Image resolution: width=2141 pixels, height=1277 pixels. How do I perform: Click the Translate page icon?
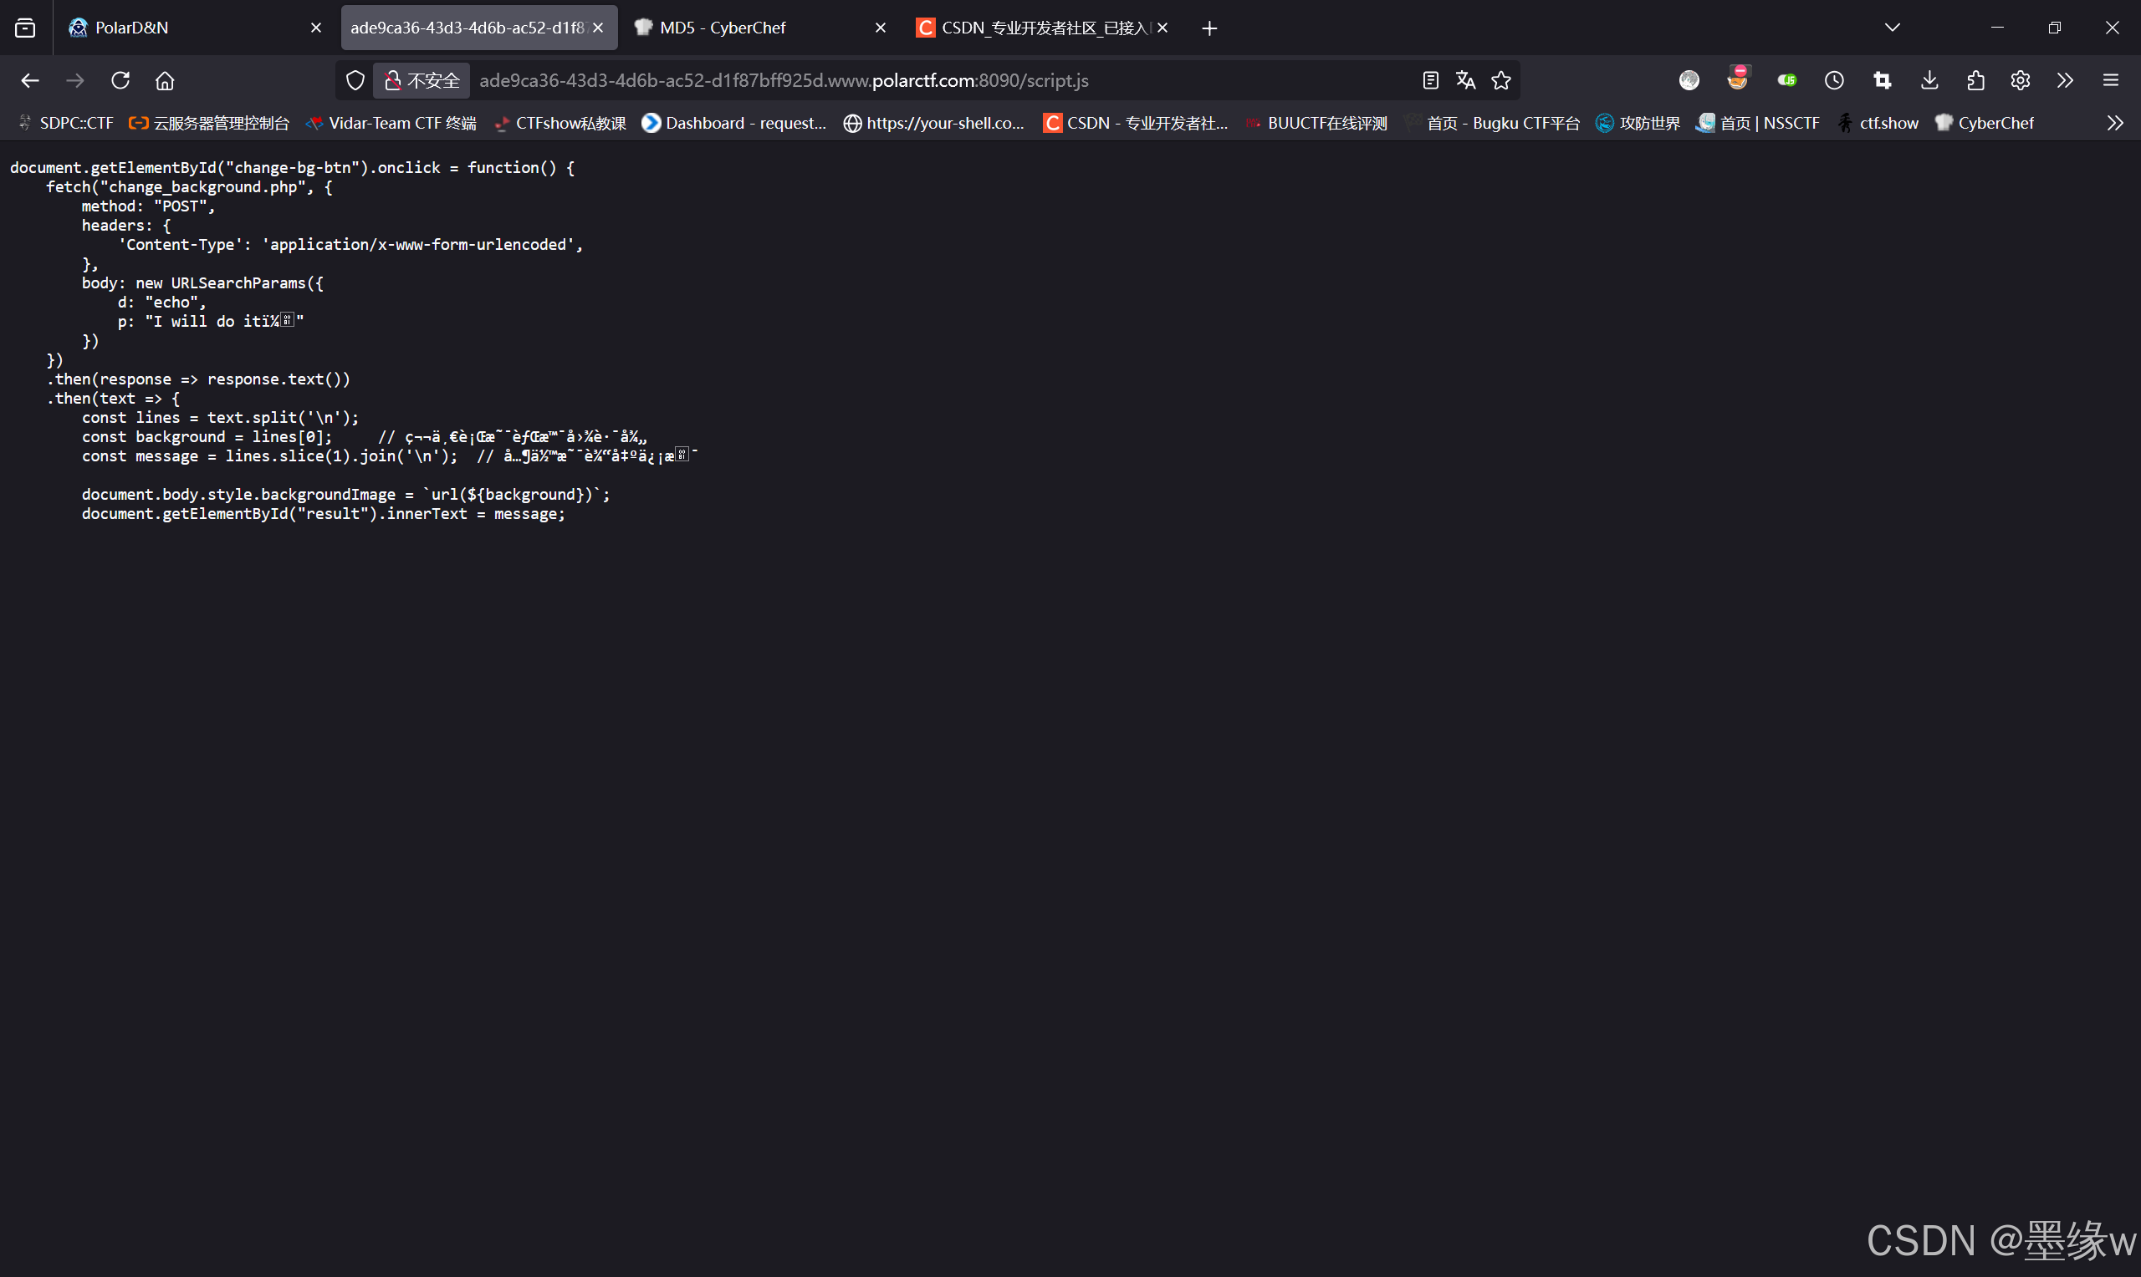point(1465,80)
